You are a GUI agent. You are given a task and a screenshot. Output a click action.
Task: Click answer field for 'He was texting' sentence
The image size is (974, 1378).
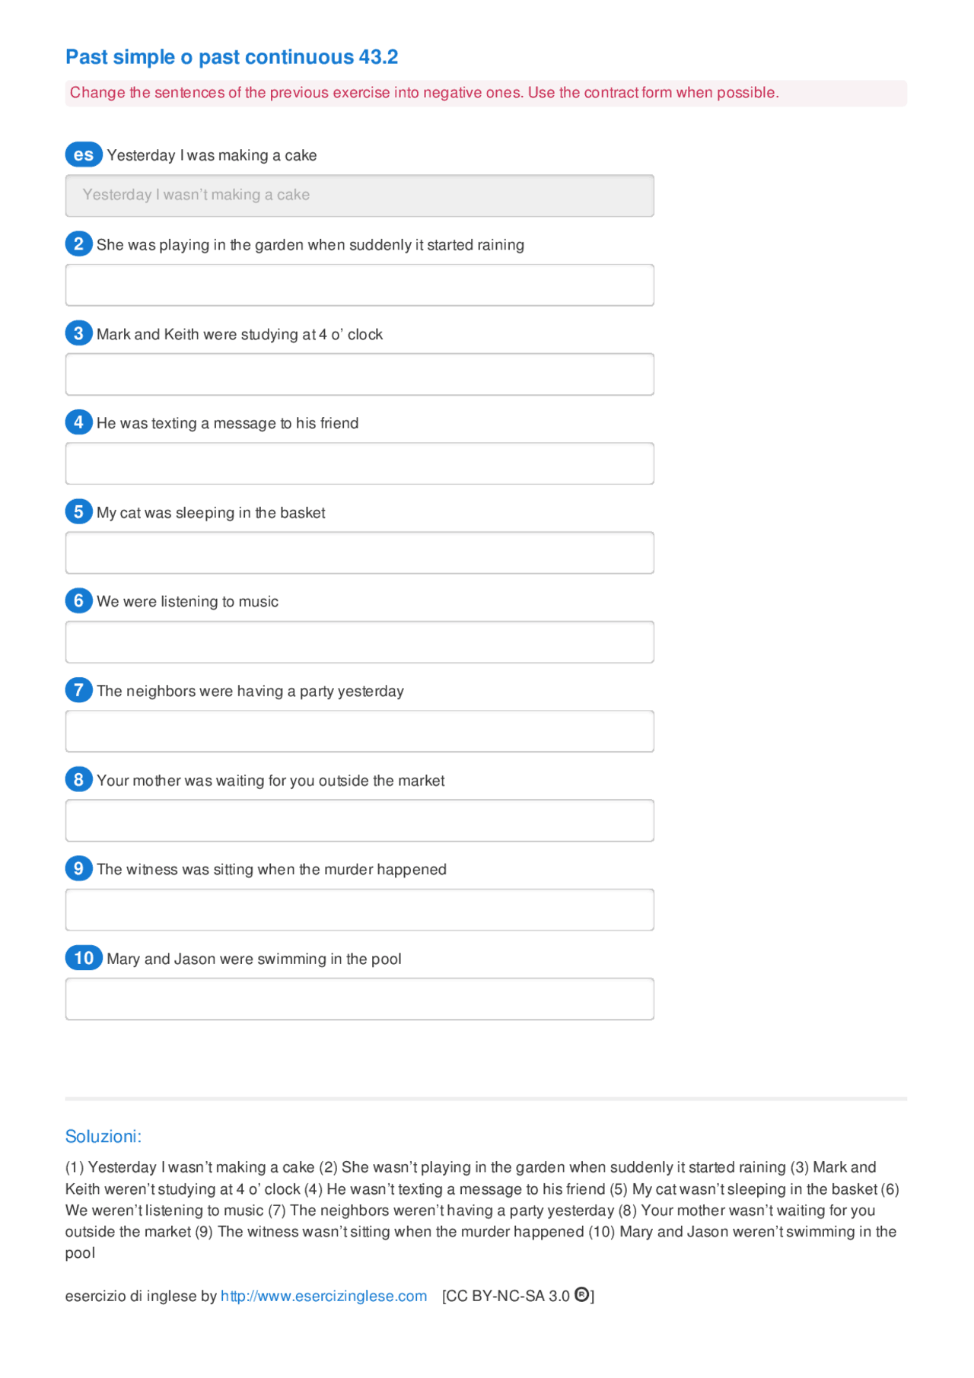359,463
